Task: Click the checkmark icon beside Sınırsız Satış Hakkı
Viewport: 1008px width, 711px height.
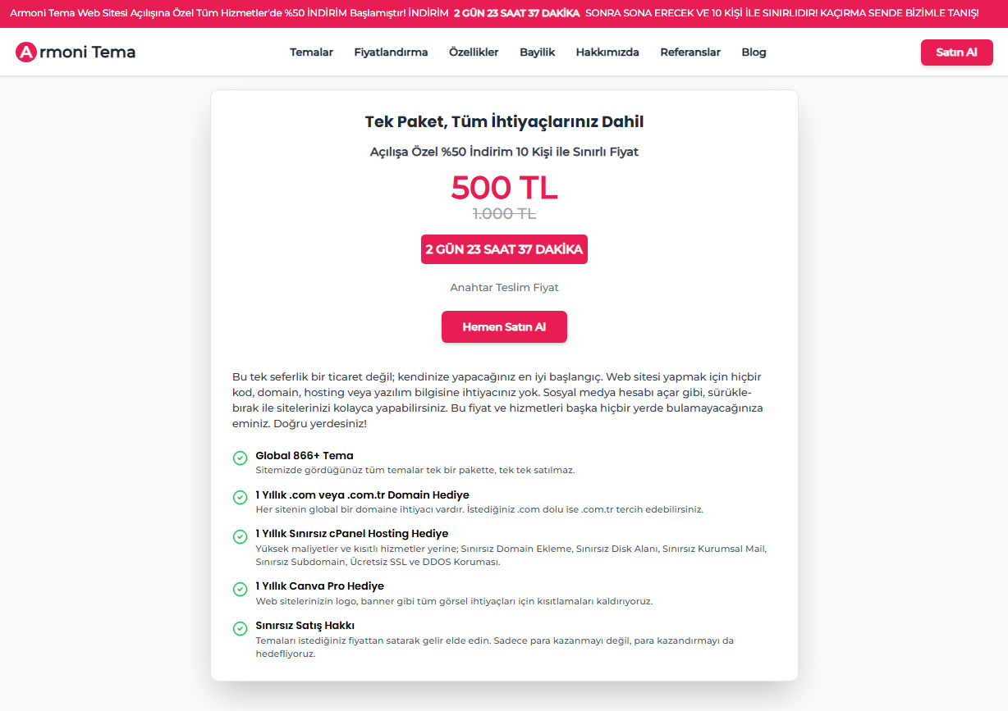Action: [x=241, y=628]
